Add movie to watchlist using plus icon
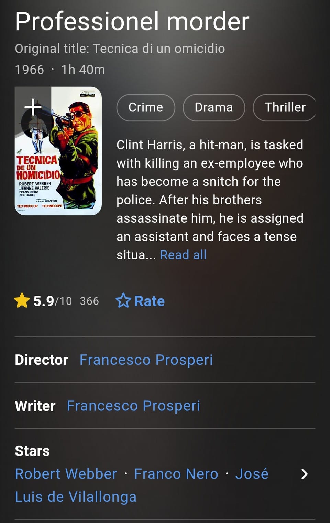This screenshot has width=330, height=523. tap(33, 107)
